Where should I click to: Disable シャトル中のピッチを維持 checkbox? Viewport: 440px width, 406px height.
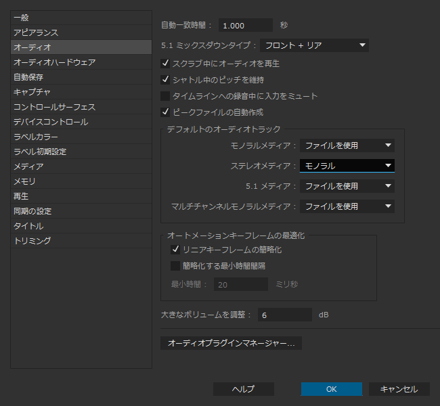tap(165, 80)
